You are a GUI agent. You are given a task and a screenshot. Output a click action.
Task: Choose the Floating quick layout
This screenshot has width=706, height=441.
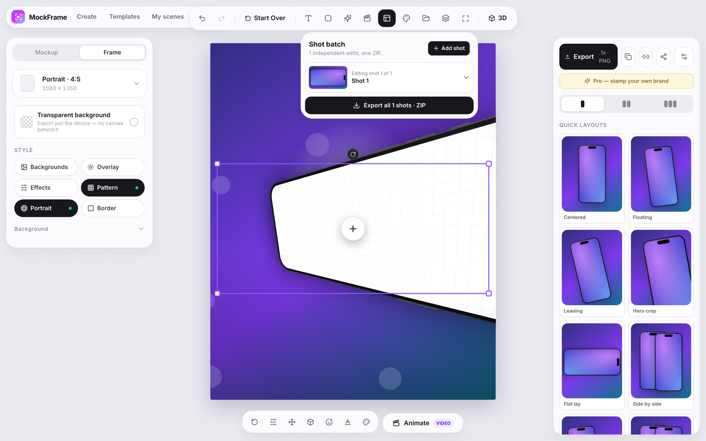[x=661, y=179]
